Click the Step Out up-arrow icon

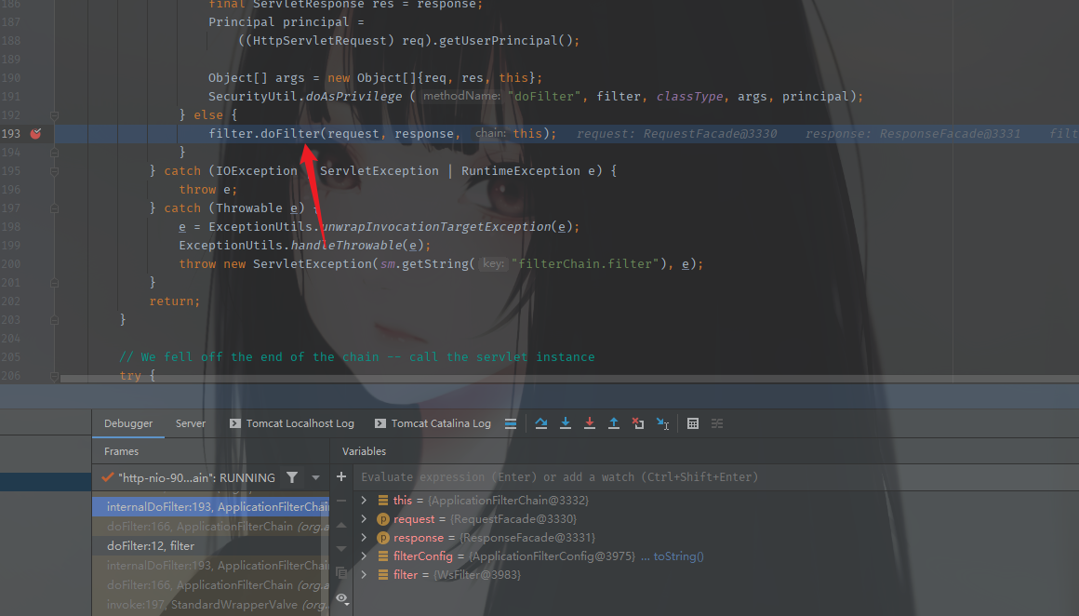pos(613,423)
